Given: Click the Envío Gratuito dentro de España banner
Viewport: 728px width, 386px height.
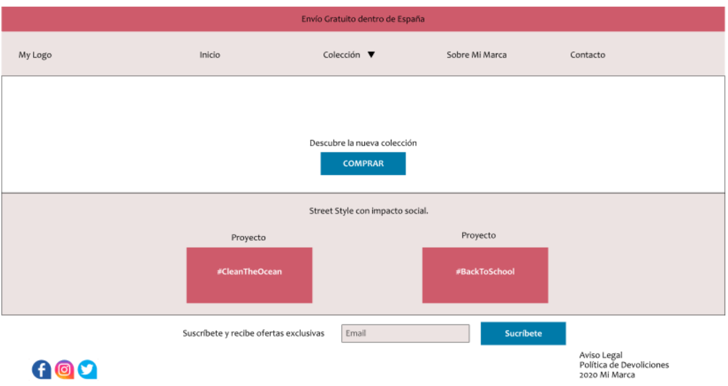Looking at the screenshot, I should click(363, 19).
